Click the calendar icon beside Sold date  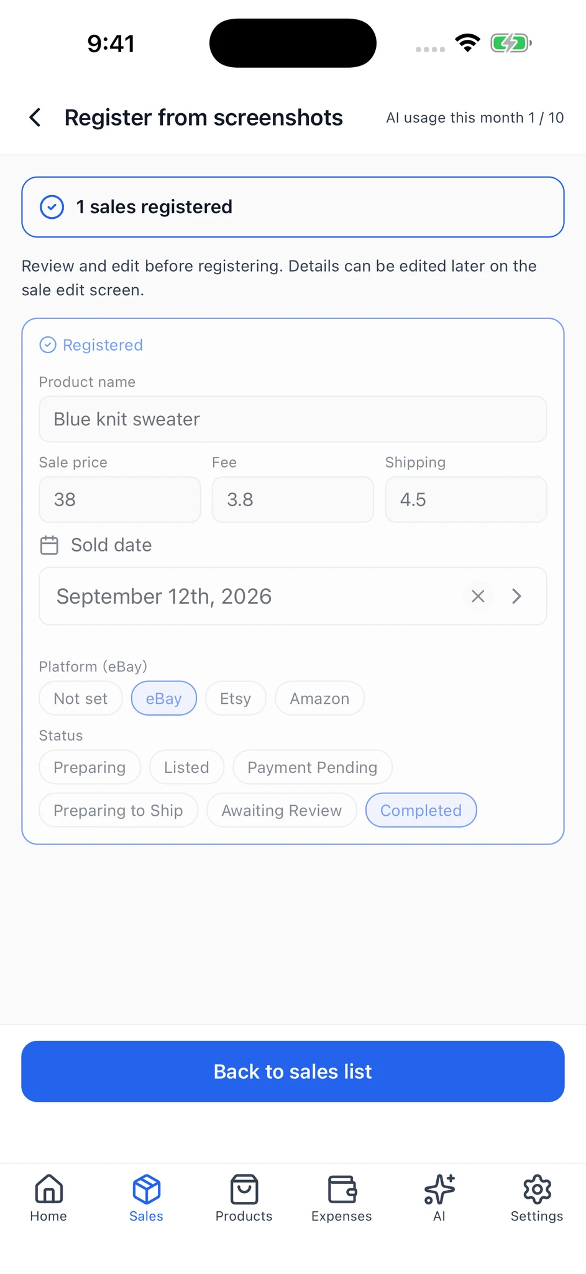pyautogui.click(x=49, y=545)
